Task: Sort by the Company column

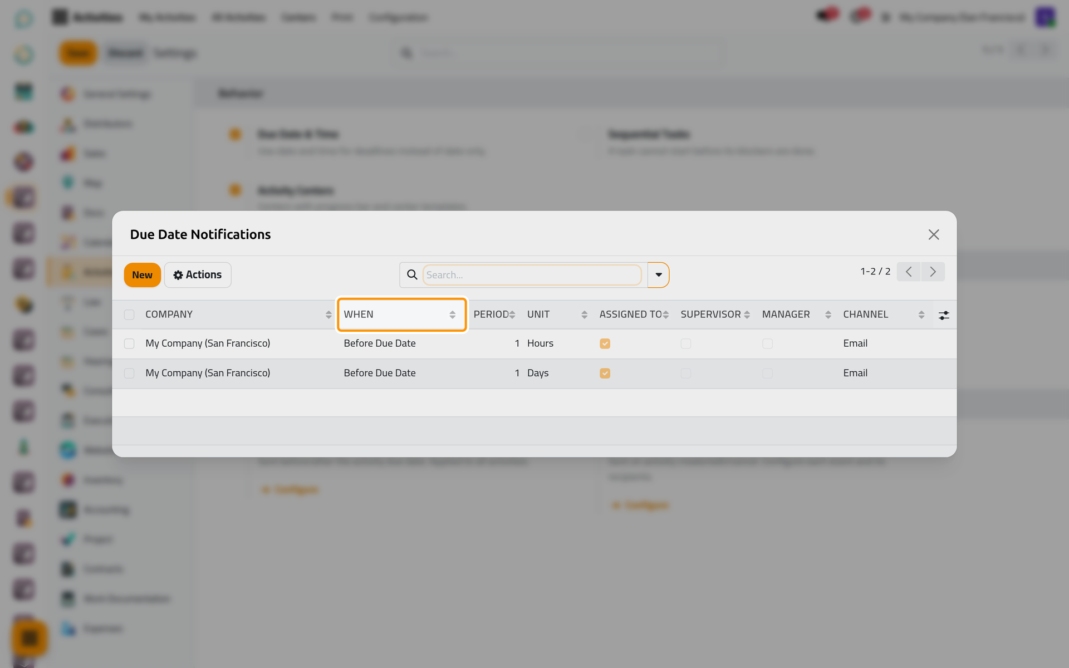Action: pyautogui.click(x=238, y=315)
